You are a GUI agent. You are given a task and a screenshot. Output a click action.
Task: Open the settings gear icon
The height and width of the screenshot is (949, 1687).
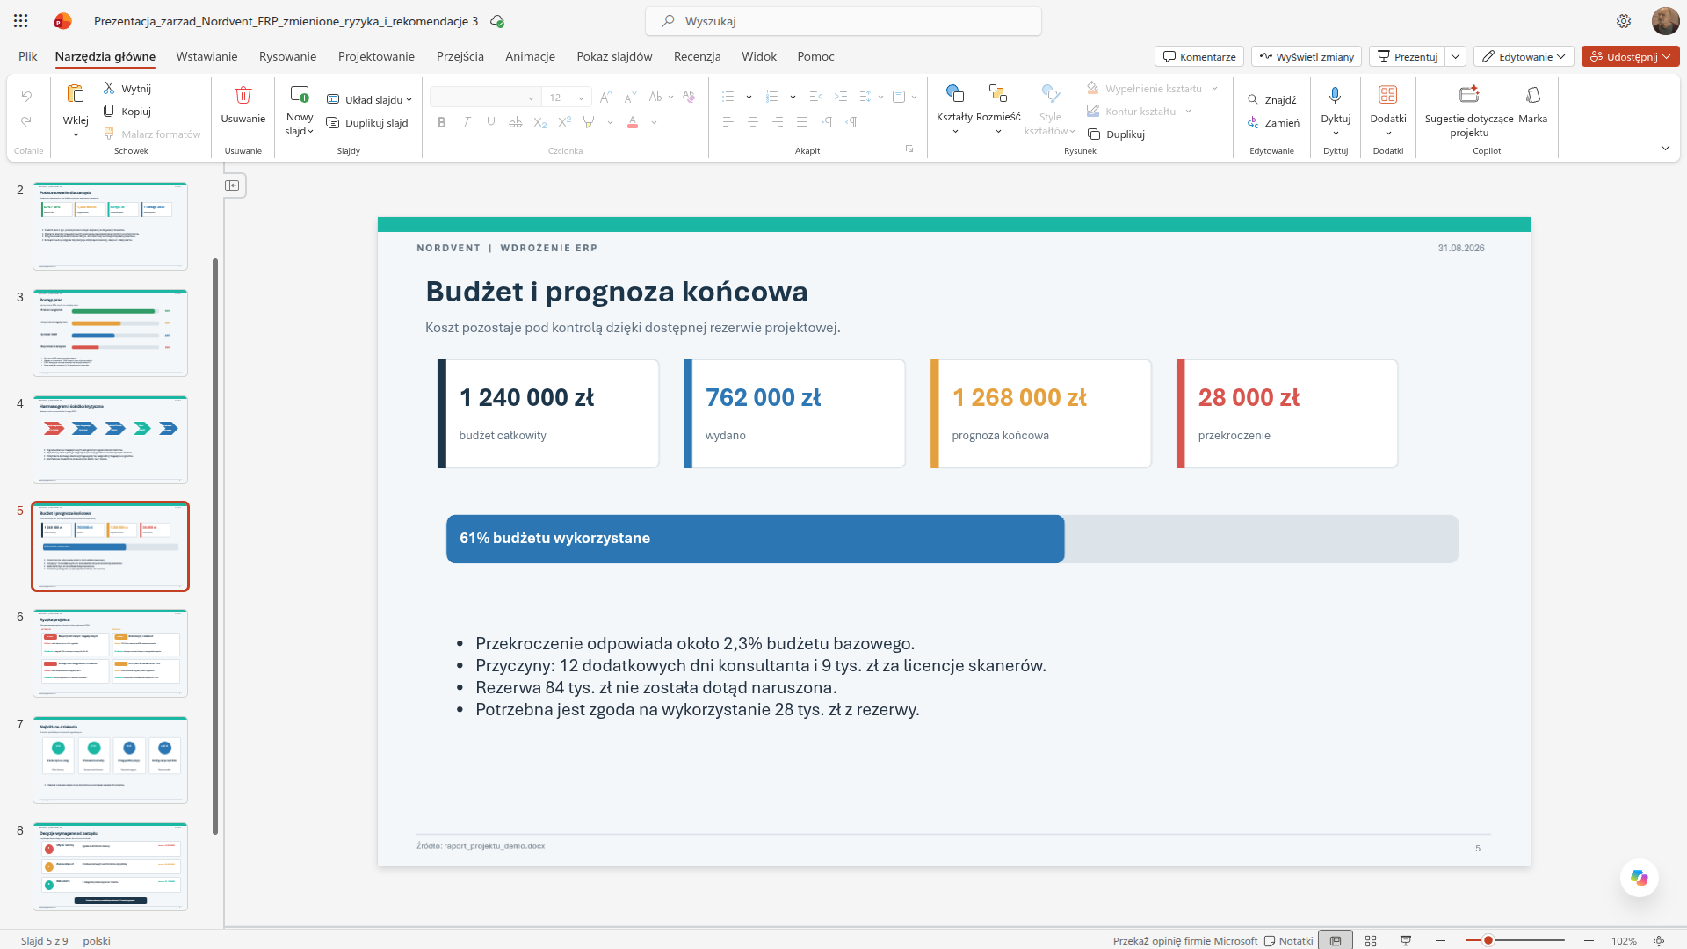[1624, 21]
